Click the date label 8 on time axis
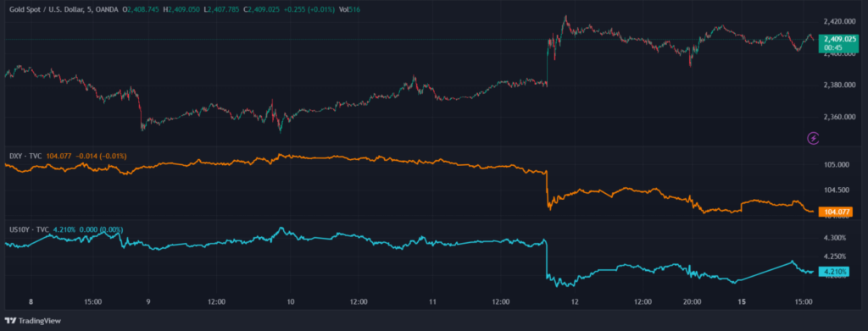The image size is (868, 331). point(31,301)
